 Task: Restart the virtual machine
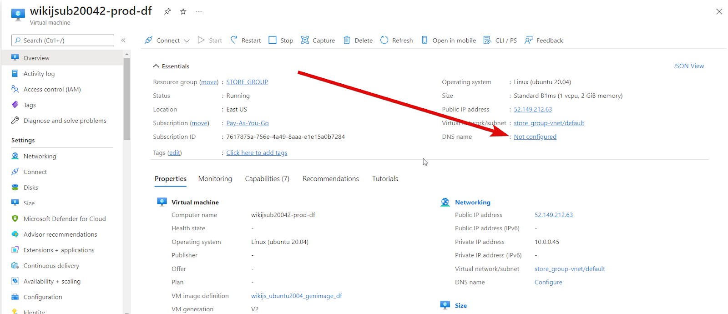pyautogui.click(x=246, y=40)
